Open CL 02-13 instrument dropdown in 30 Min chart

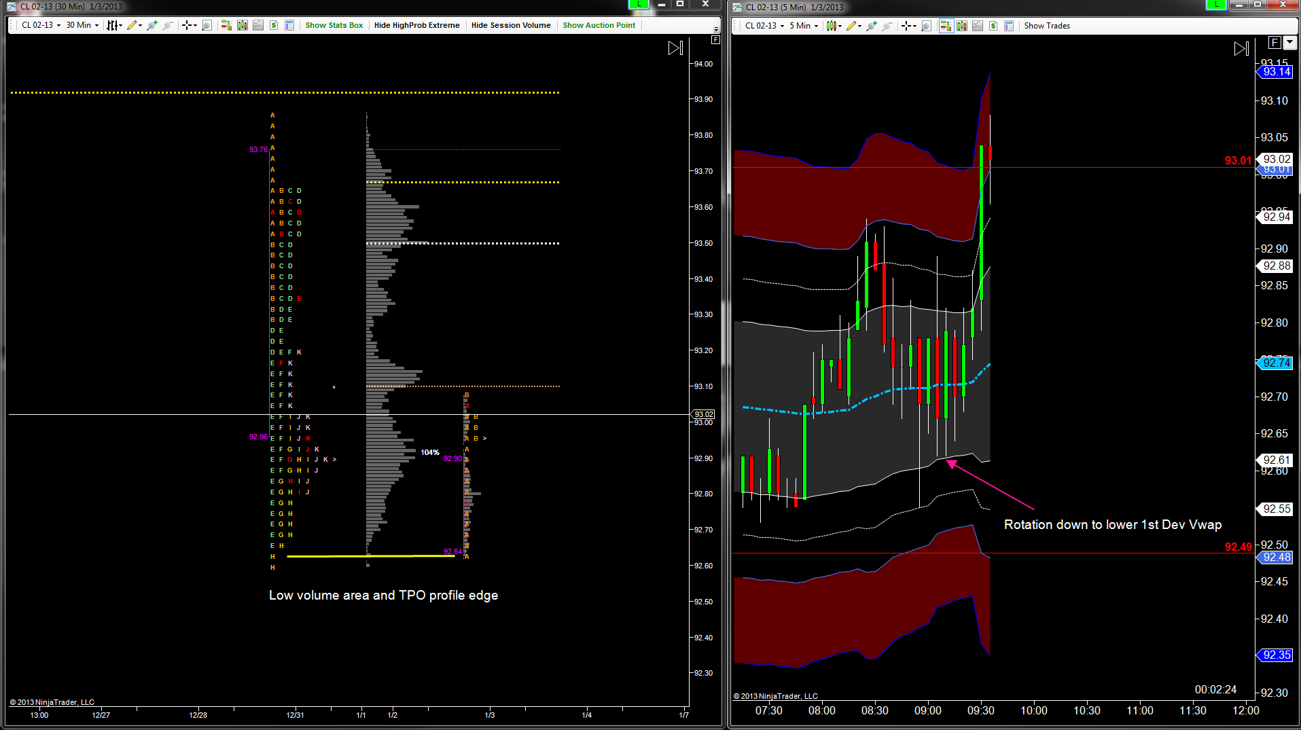41,25
